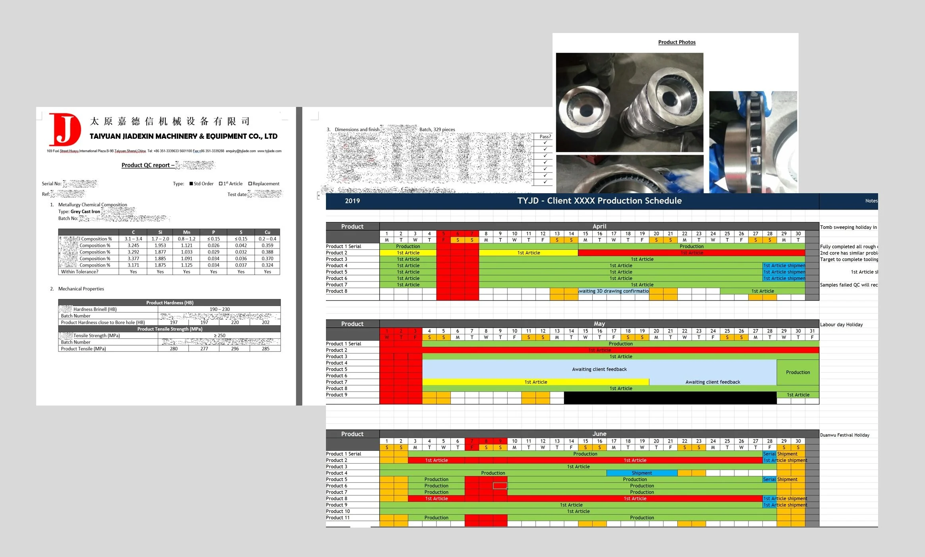This screenshot has height=557, width=925.
Task: Click the enquiry@tyjiade.com email address
Action: [x=240, y=151]
